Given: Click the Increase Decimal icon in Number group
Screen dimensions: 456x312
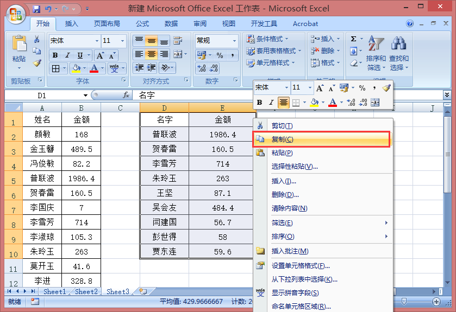Looking at the screenshot, I should pos(202,68).
